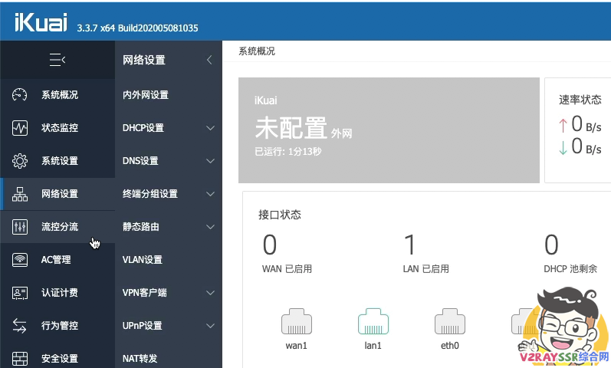Screen dimensions: 611x368
Task: Open the 内外网设置 menu item
Action: [x=146, y=95]
